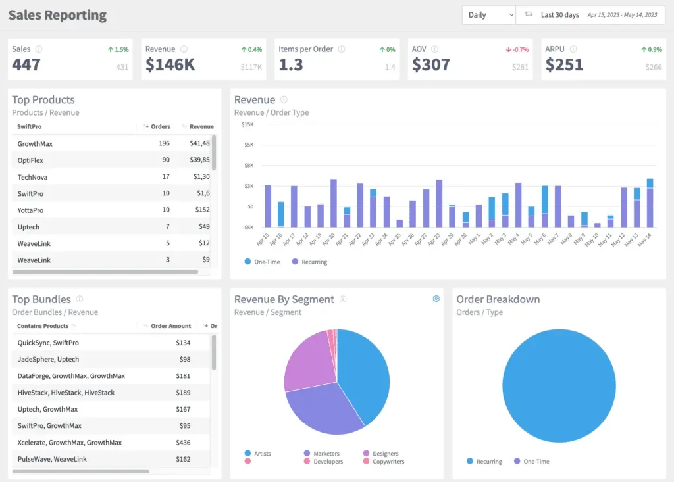674x482 pixels.
Task: Click the vertical scrollbar in Top Bundles table
Action: [x=214, y=352]
